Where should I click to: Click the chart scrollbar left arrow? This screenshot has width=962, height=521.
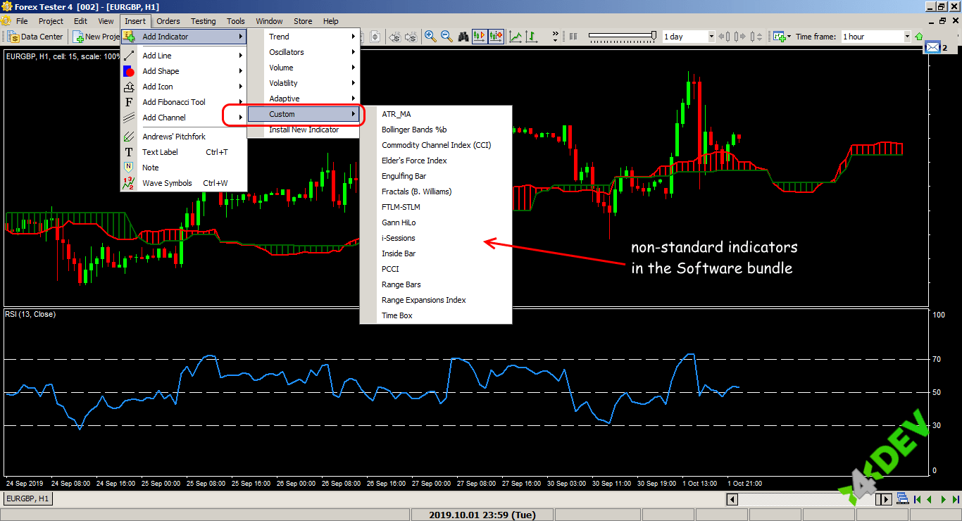[x=732, y=499]
